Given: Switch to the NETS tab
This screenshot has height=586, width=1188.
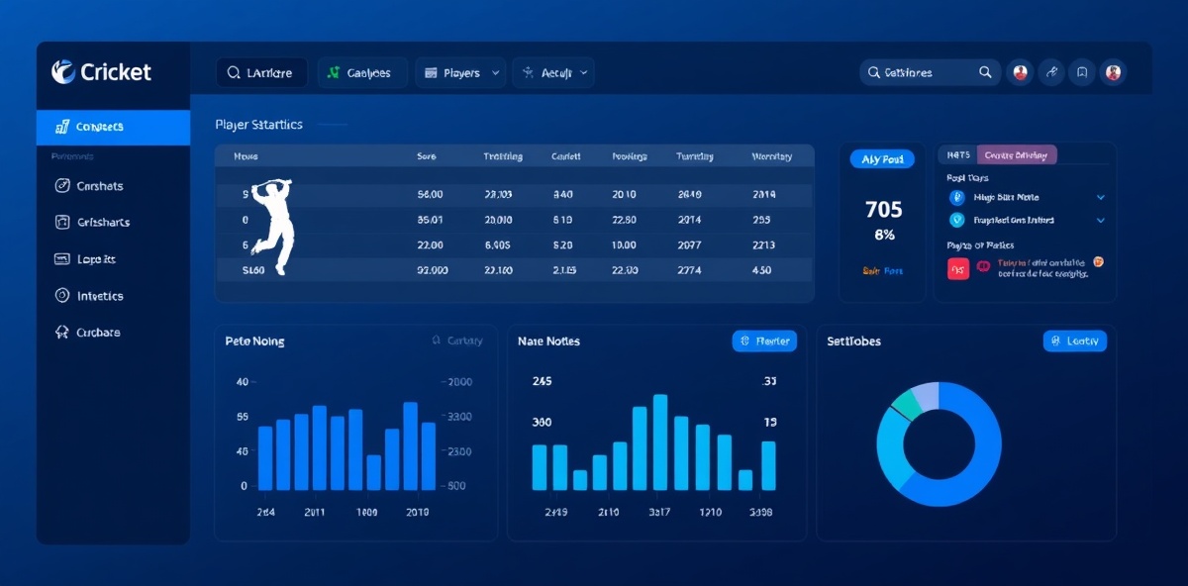Looking at the screenshot, I should [958, 155].
